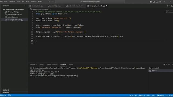Open the File menu
The image size is (173, 97).
1,2
